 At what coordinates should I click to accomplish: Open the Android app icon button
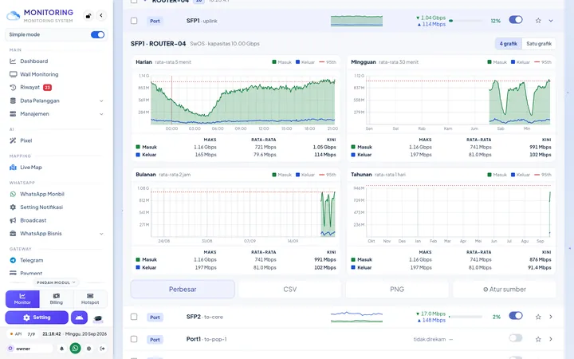pos(79,318)
